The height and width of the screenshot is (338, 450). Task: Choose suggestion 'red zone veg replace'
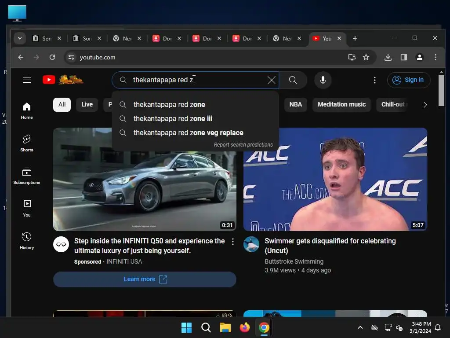click(x=195, y=133)
